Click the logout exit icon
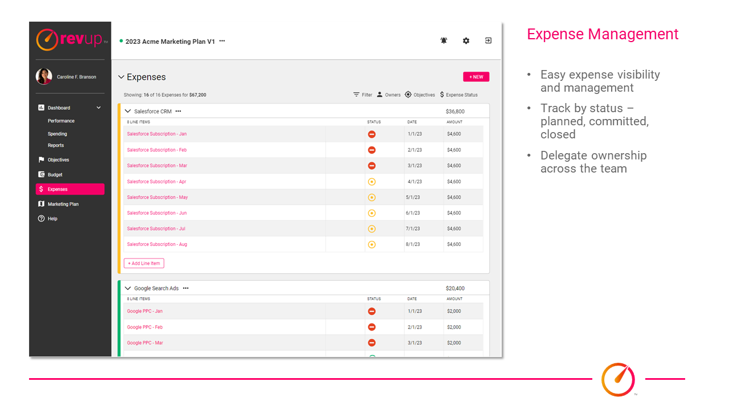The image size is (729, 410). point(488,40)
